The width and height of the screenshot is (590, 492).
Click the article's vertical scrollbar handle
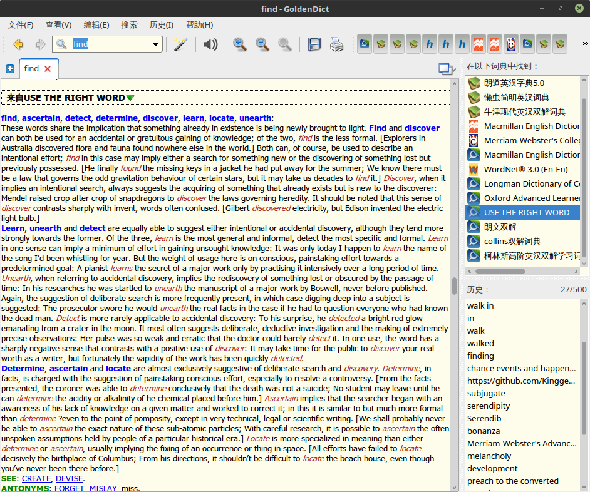(455, 286)
